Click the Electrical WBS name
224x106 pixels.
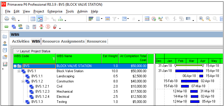pos(63,97)
